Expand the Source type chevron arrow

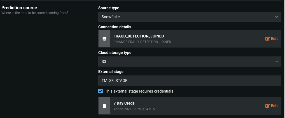coord(277,17)
